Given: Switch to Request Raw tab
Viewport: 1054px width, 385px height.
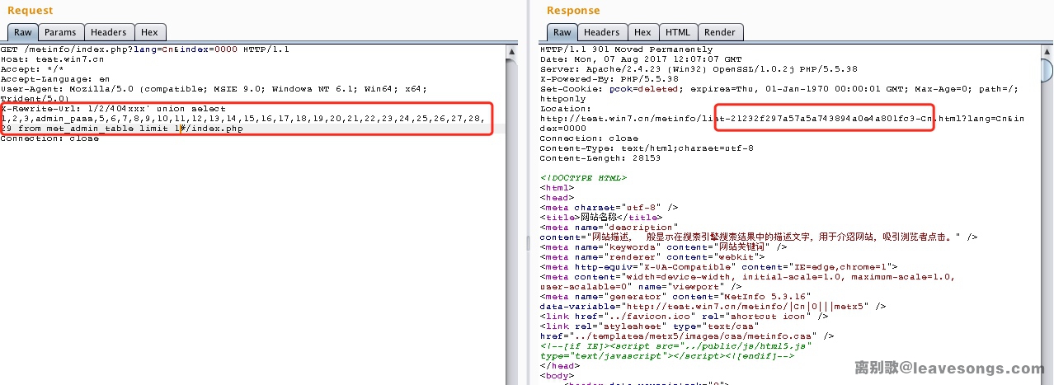Looking at the screenshot, I should click(22, 32).
